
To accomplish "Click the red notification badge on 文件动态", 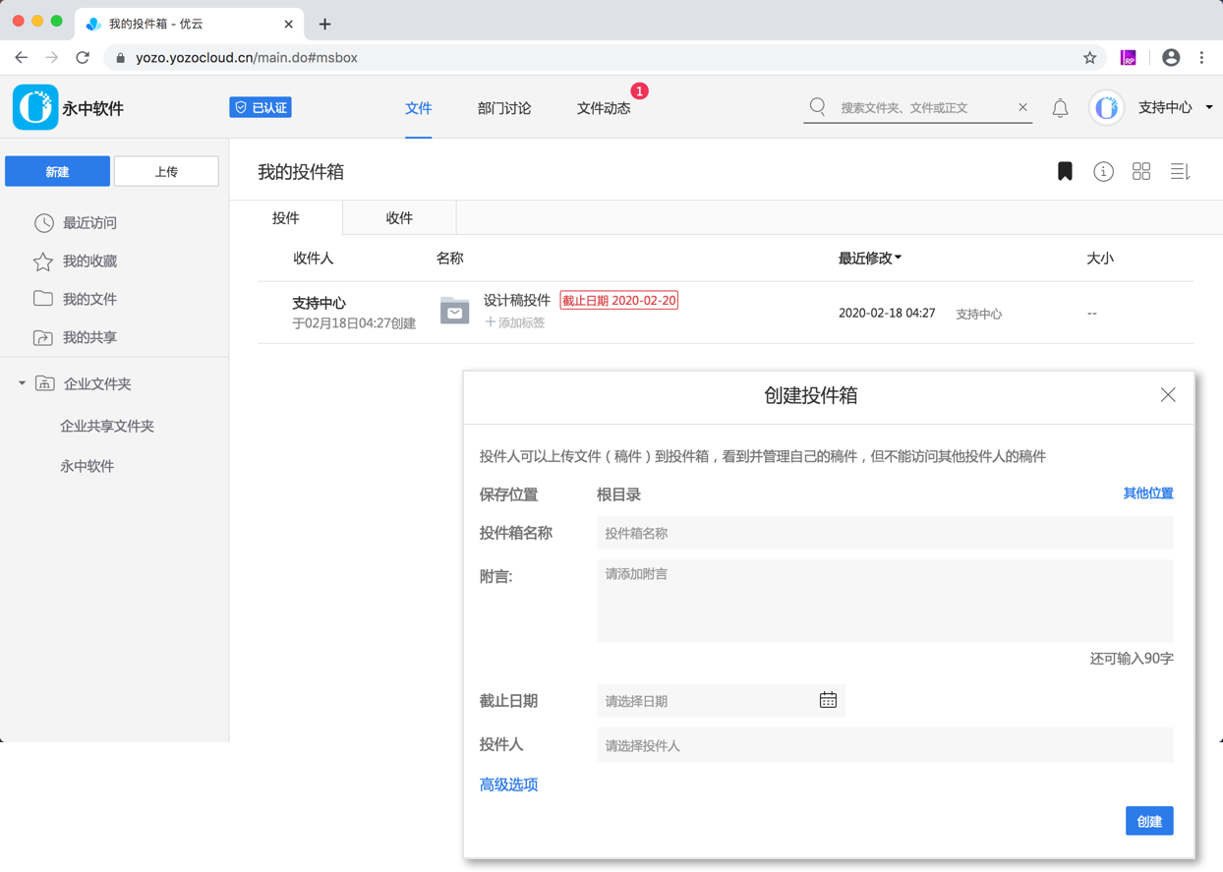I will tap(640, 91).
